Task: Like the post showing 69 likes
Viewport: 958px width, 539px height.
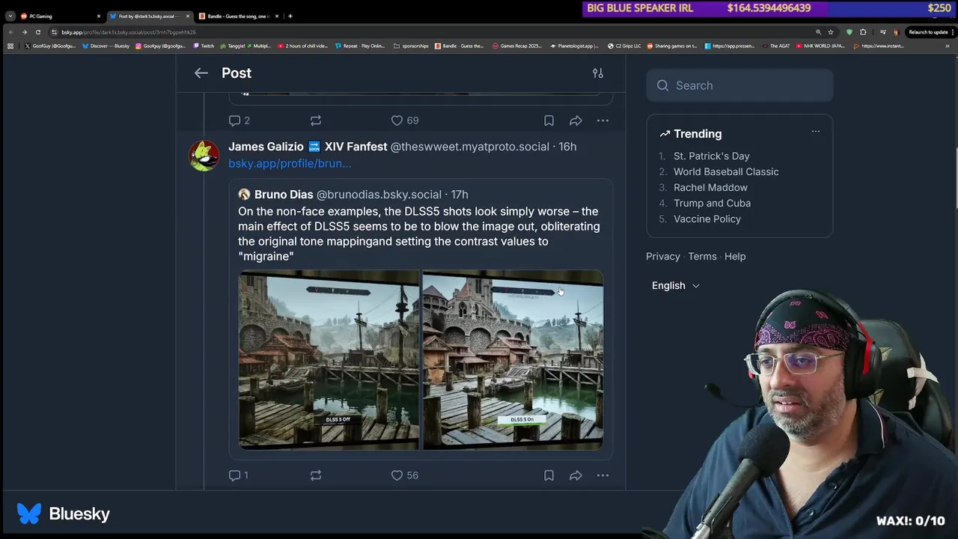Action: pos(405,120)
